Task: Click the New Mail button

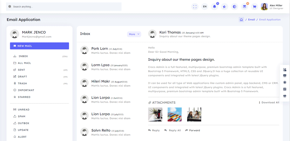Action: coord(39,46)
